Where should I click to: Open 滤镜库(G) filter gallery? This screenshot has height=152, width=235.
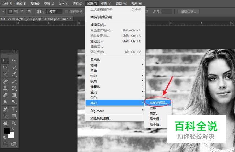point(115,25)
